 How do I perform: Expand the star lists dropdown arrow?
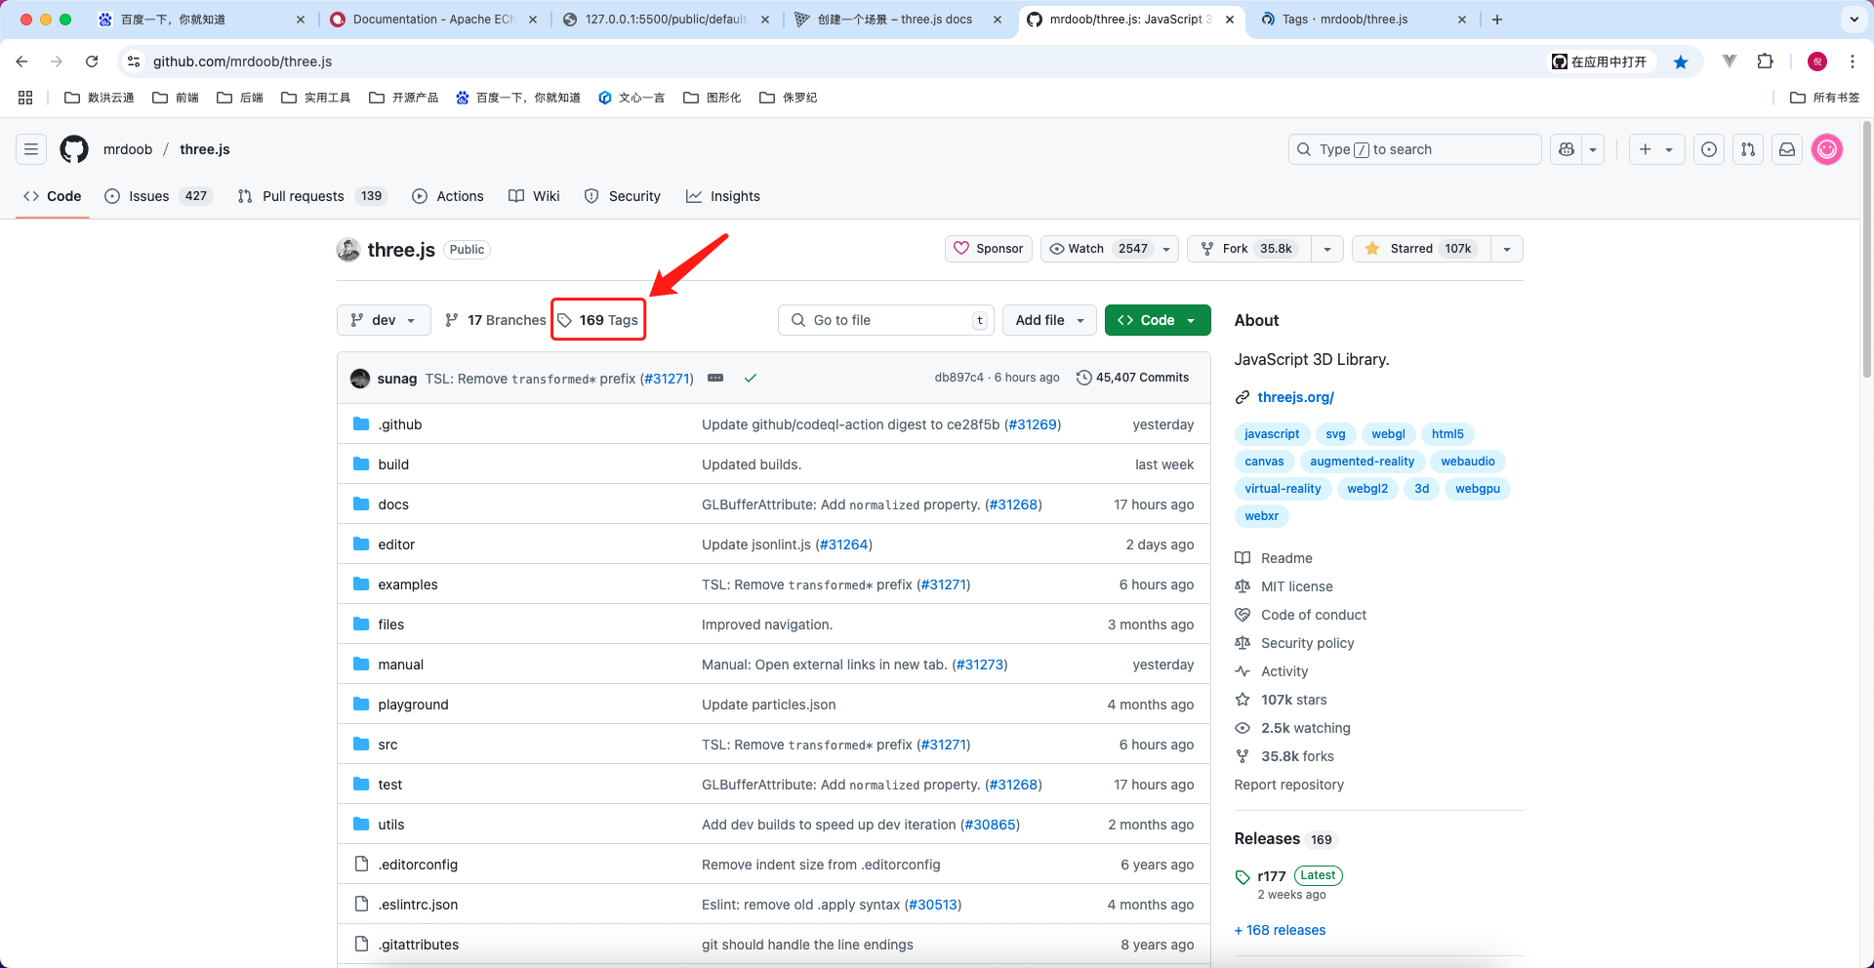(1507, 249)
